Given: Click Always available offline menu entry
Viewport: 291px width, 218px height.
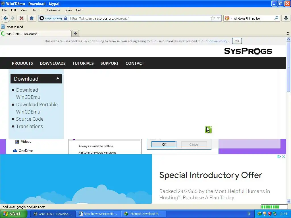Looking at the screenshot, I should click(96, 146).
